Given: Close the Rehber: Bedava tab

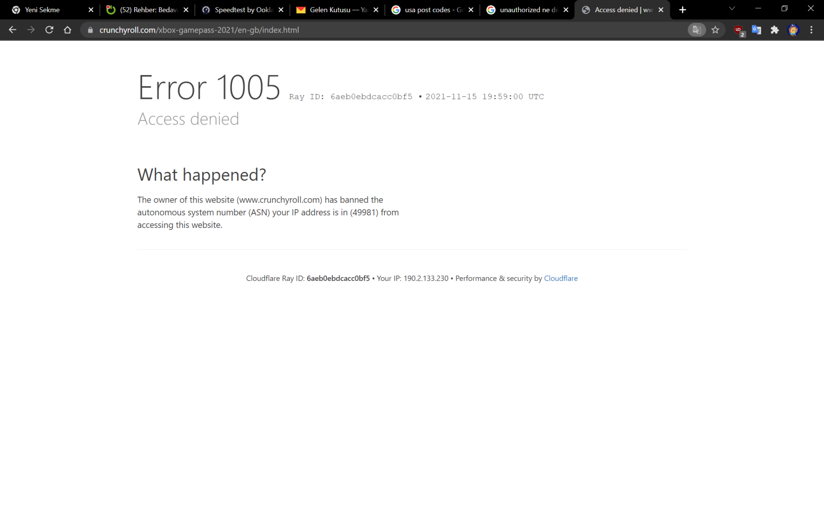Looking at the screenshot, I should point(186,10).
